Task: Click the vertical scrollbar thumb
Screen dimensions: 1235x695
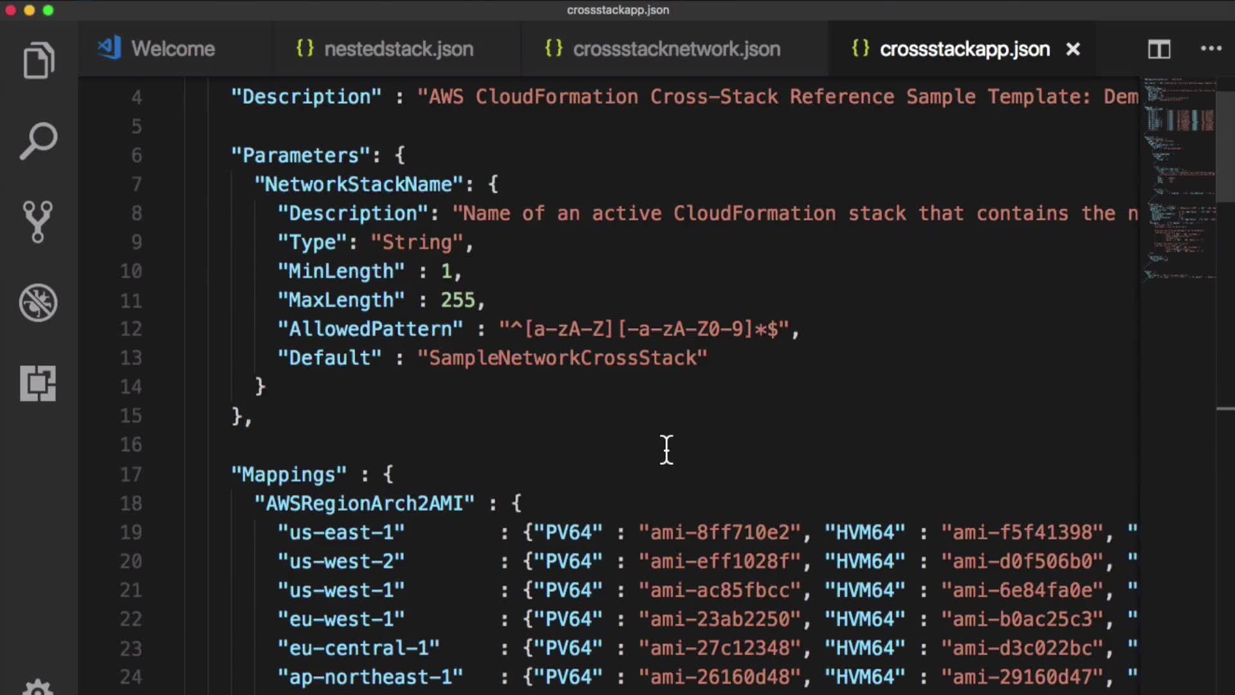Action: (x=1225, y=147)
